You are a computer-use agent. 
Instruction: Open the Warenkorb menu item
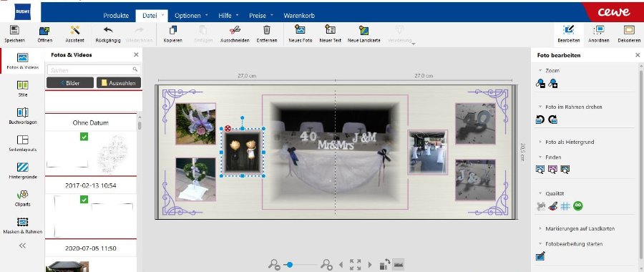click(299, 16)
